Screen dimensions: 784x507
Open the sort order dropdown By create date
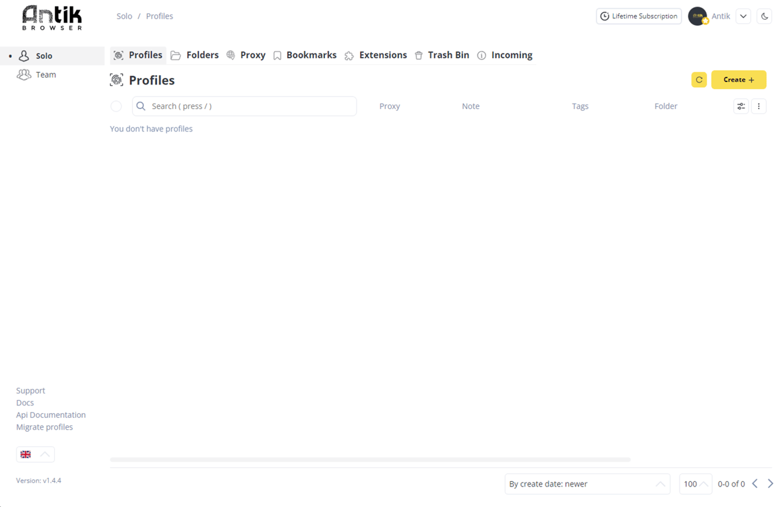(x=587, y=484)
